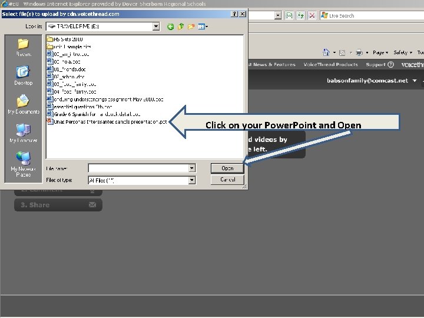Stop page loading in Internet Explorer
Viewport: 424px width, 318px height.
tap(312, 16)
